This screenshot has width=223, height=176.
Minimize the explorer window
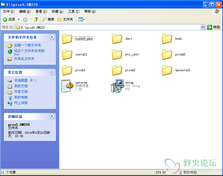(206, 5)
